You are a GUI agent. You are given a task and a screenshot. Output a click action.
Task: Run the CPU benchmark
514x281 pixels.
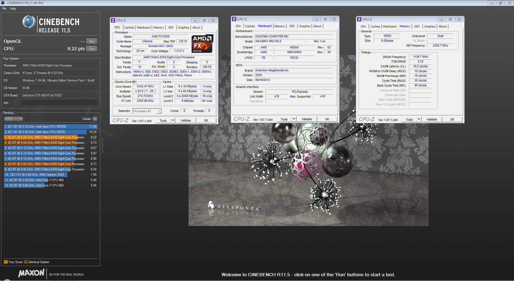click(92, 49)
